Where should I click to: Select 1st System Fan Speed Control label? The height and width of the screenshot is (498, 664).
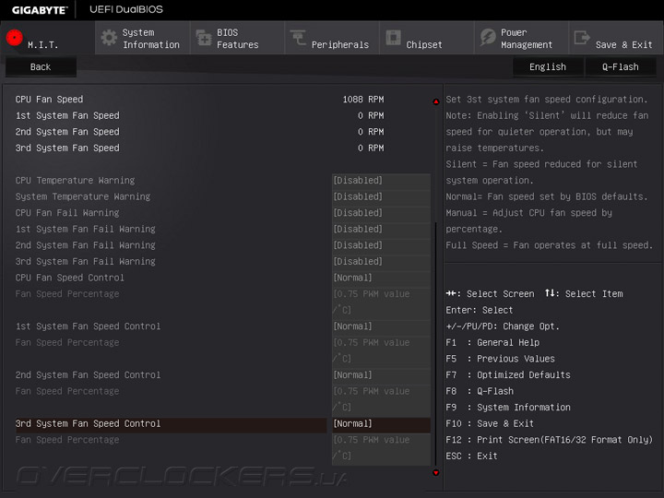(89, 326)
